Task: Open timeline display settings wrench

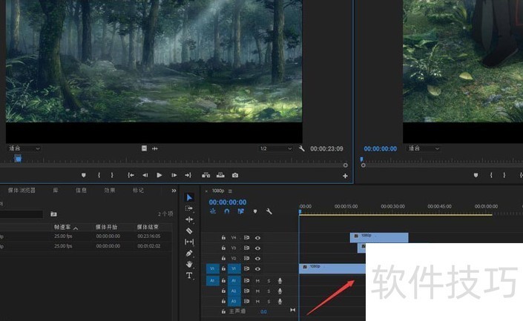Action: click(269, 211)
